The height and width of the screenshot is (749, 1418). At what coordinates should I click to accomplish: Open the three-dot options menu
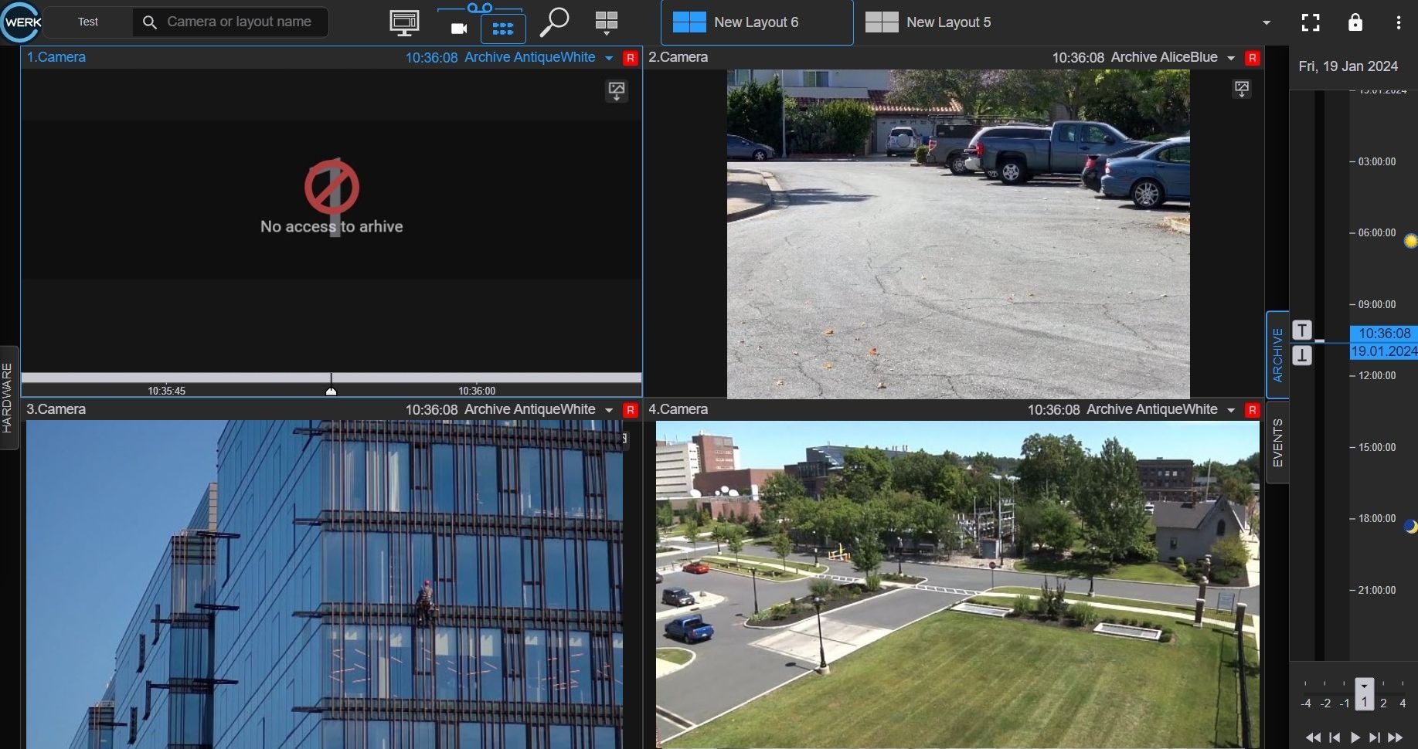pos(1399,22)
